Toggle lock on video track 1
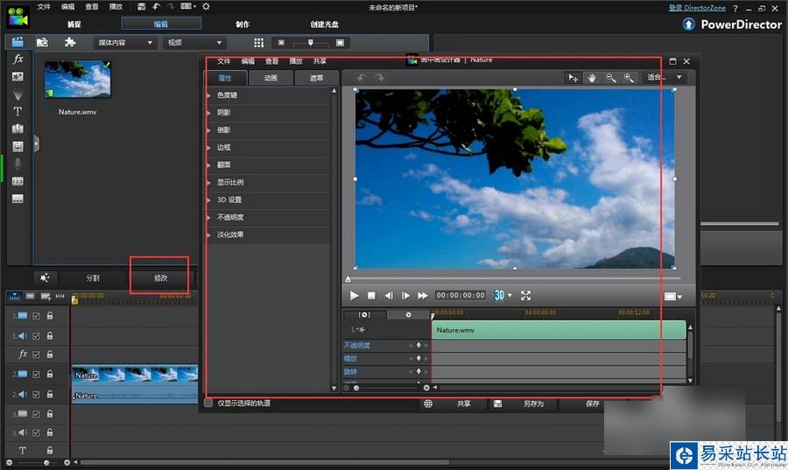The height and width of the screenshot is (470, 788). click(x=50, y=316)
